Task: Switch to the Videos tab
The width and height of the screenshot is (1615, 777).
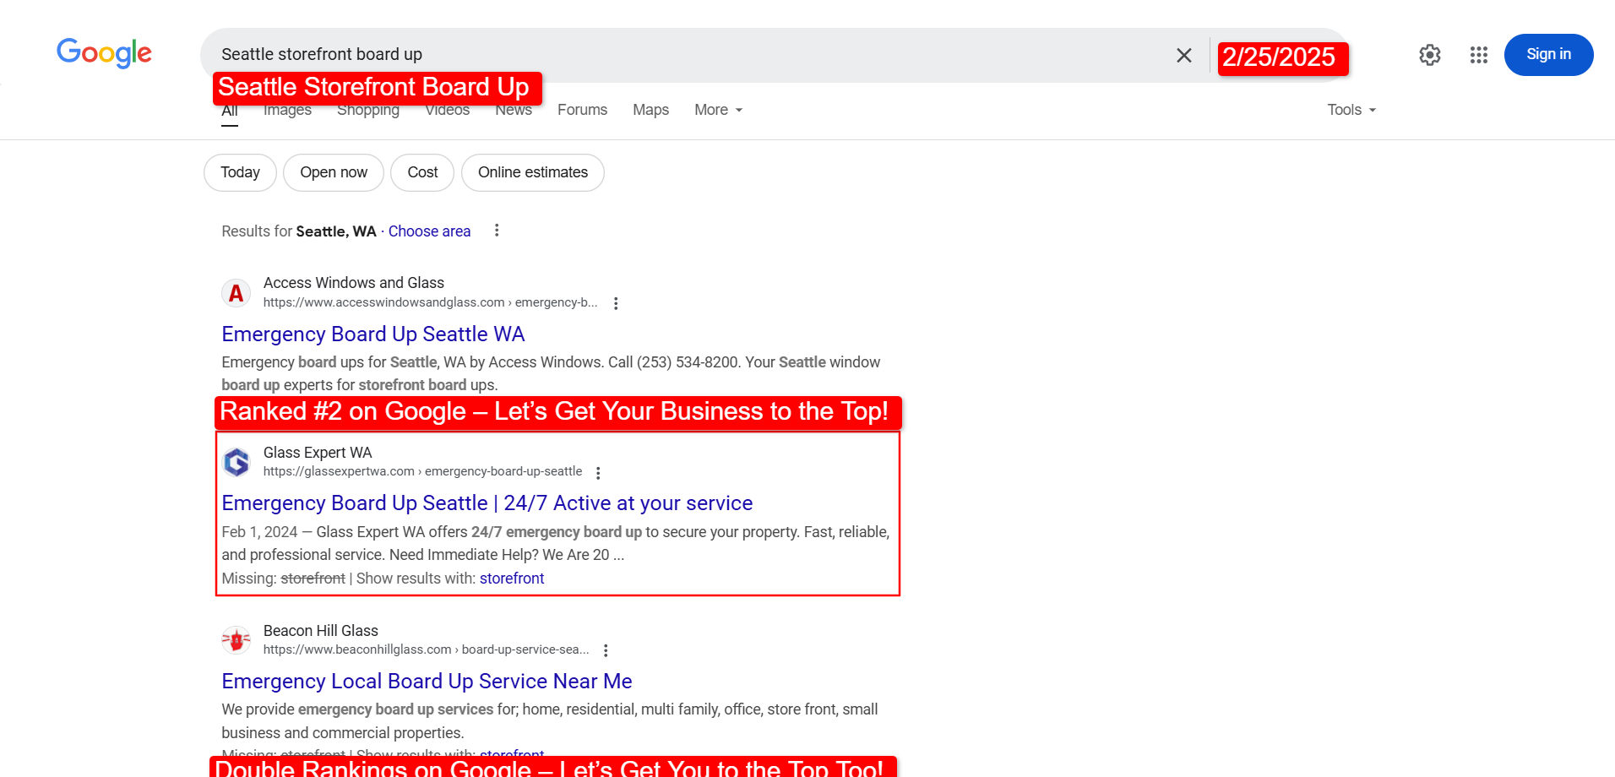Action: 447,110
